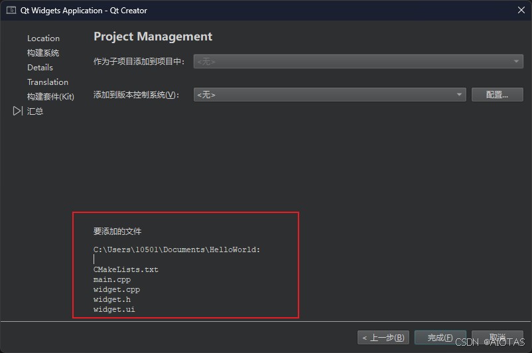532x353 pixels.
Task: Click the Qt Creator icon in title bar
Action: click(x=11, y=11)
